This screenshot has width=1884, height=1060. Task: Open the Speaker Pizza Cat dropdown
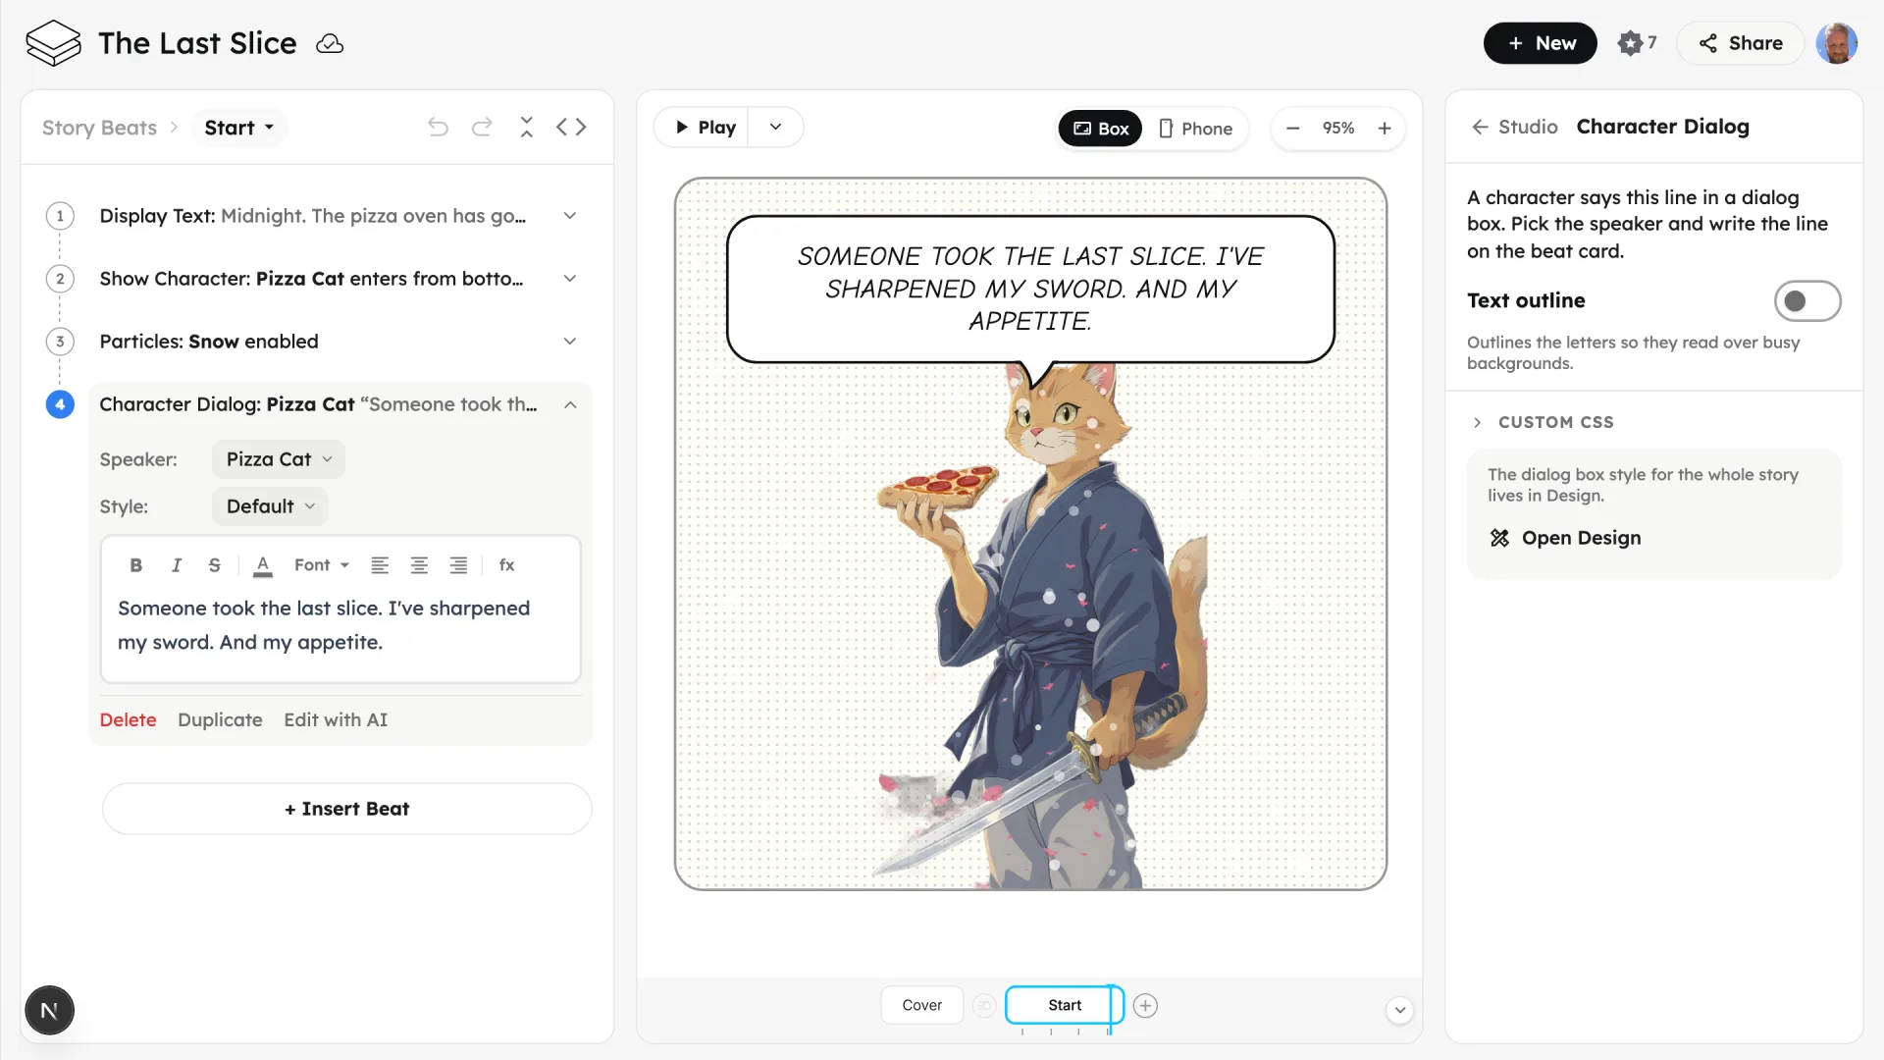coord(279,459)
